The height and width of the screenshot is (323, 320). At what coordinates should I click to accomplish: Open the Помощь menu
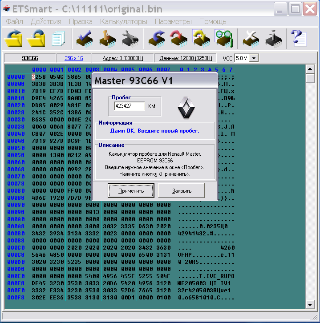pos(213,21)
